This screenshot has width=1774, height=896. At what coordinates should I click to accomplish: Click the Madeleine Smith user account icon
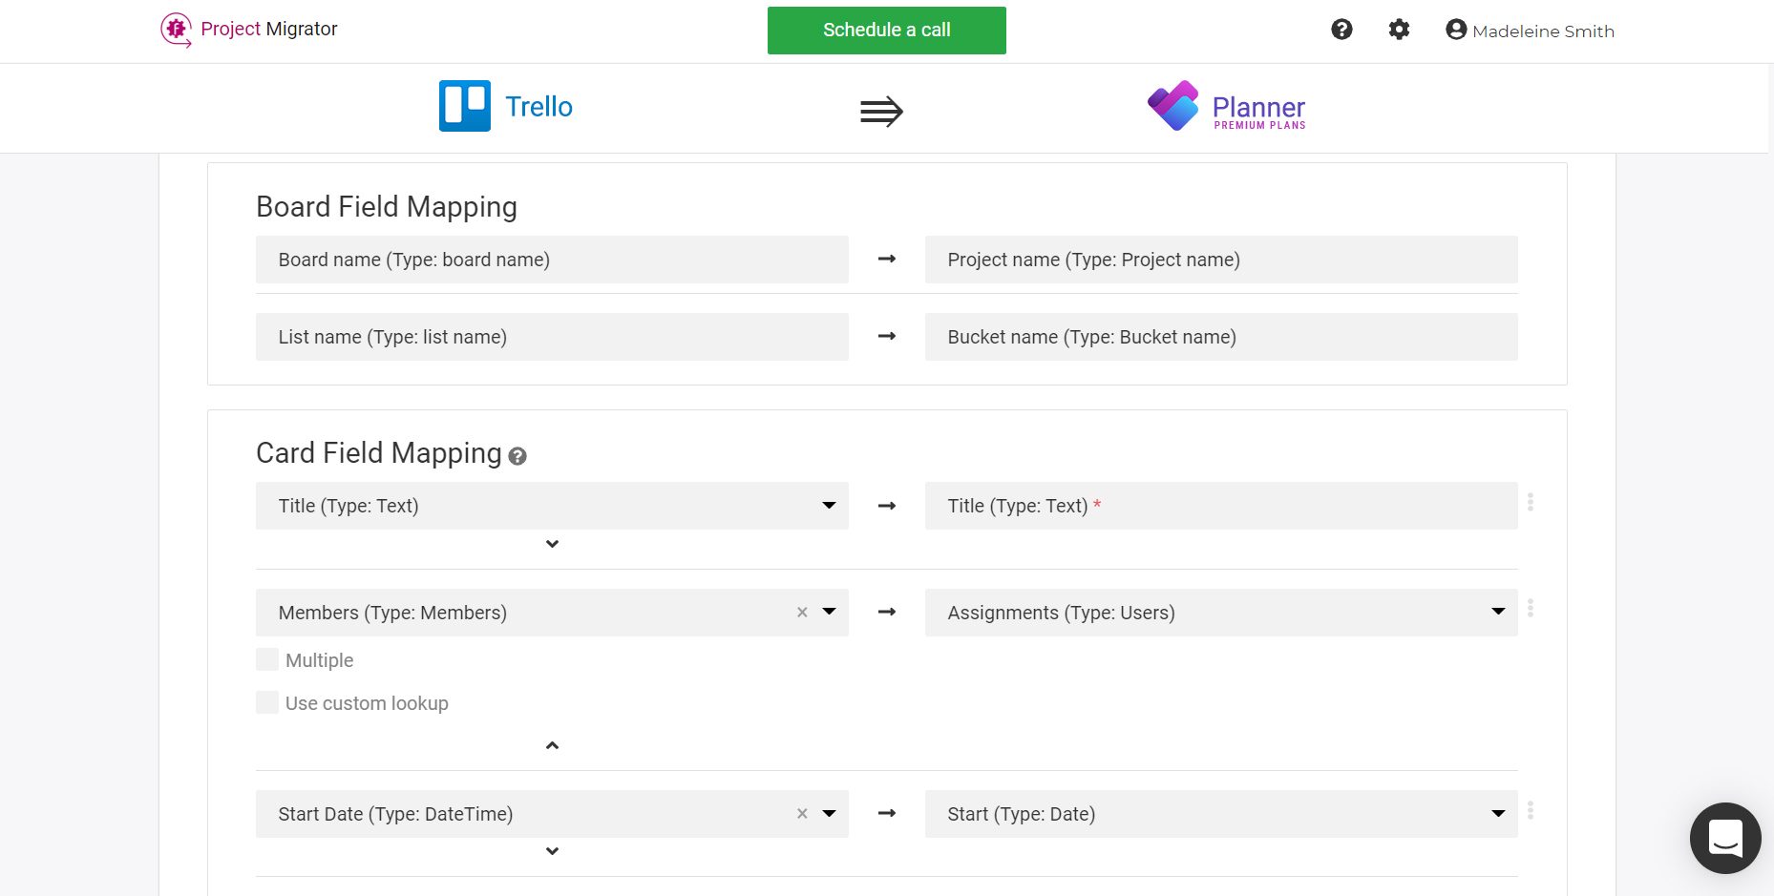(1456, 30)
